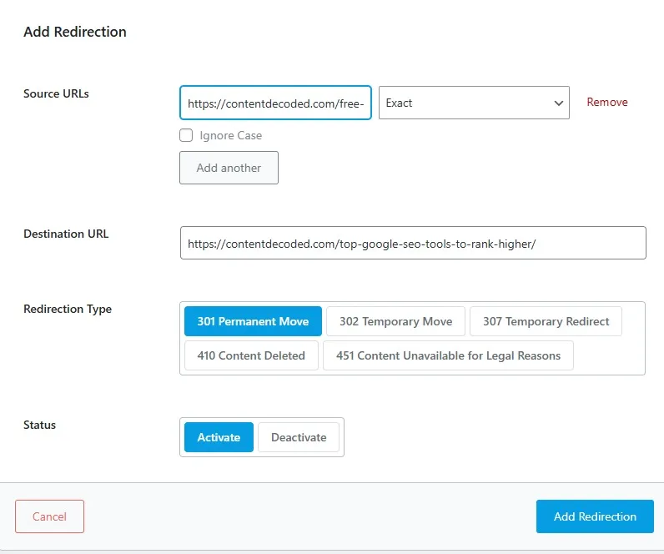The image size is (664, 554).
Task: Click the Destination URL field label
Action: 66,234
